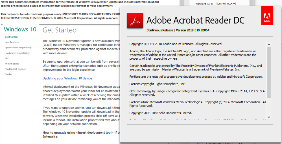Select Application Compatibility in the sidebar

18,48
